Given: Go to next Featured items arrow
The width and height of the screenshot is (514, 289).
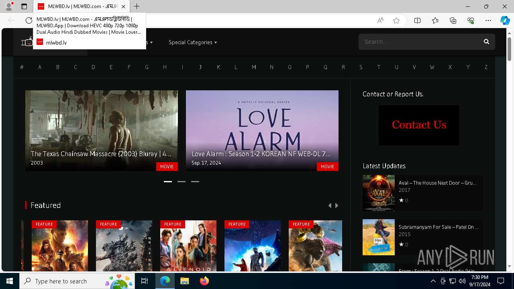Looking at the screenshot, I should 337,206.
